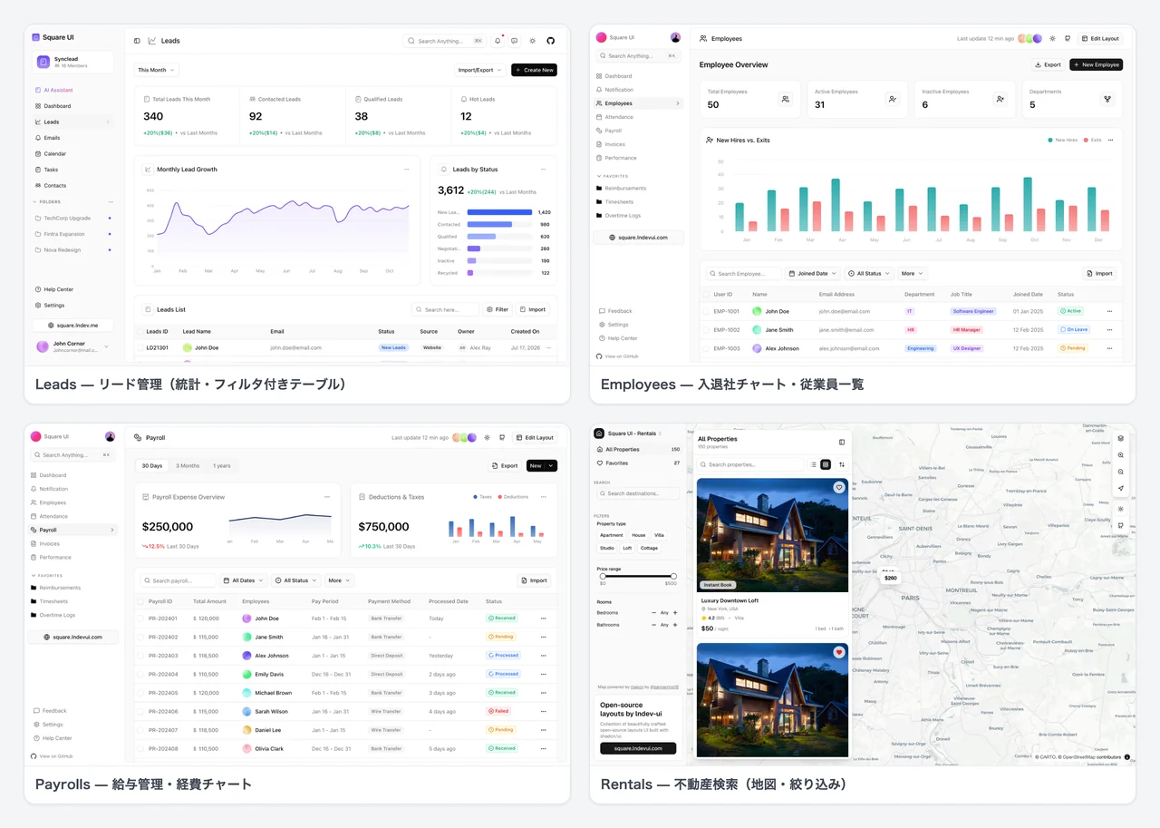Viewport: 1160px width, 828px height.
Task: Open Favorites in Rentals sidebar
Action: [x=638, y=463]
